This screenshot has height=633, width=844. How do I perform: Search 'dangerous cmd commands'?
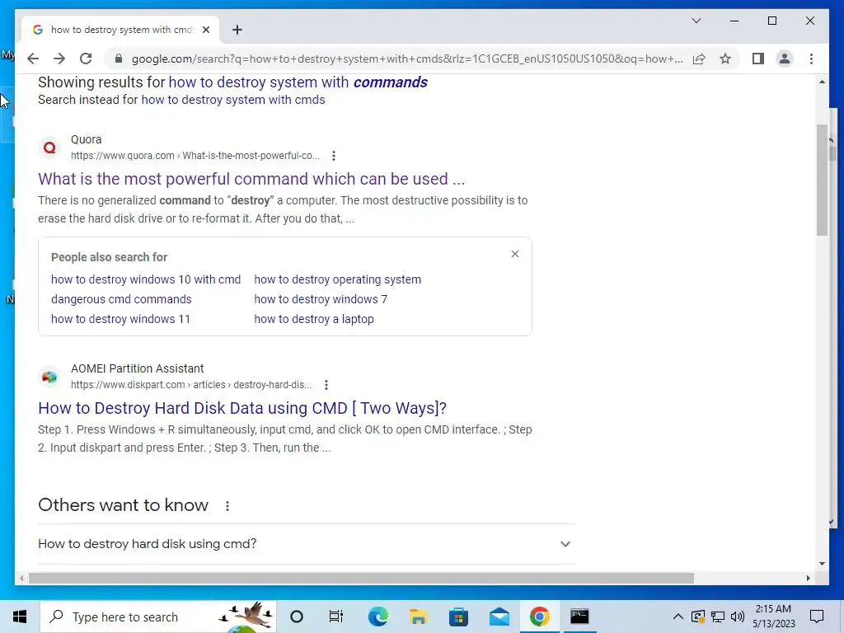click(121, 299)
